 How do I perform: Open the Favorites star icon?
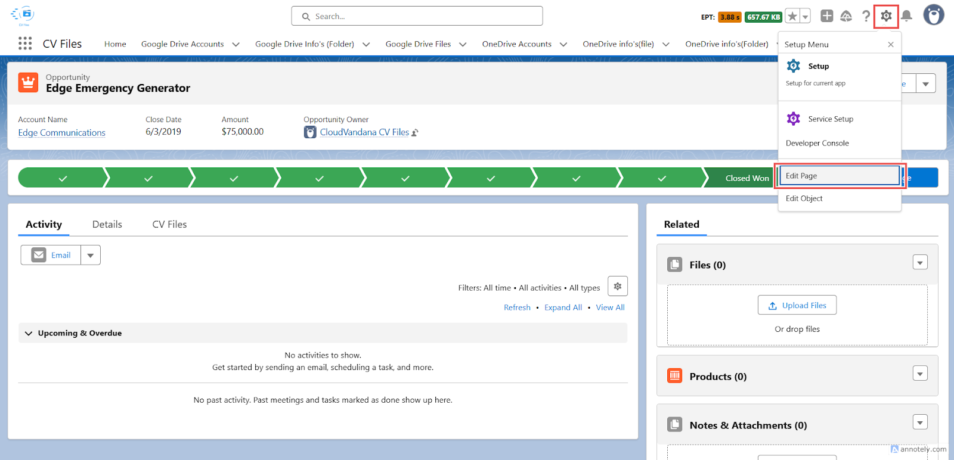[792, 17]
